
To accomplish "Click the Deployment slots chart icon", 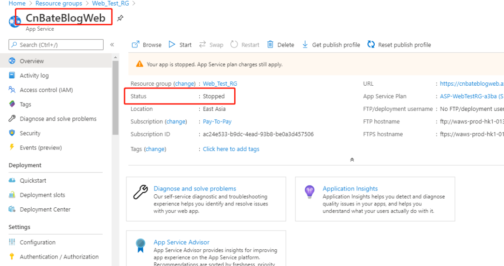I will [x=12, y=195].
